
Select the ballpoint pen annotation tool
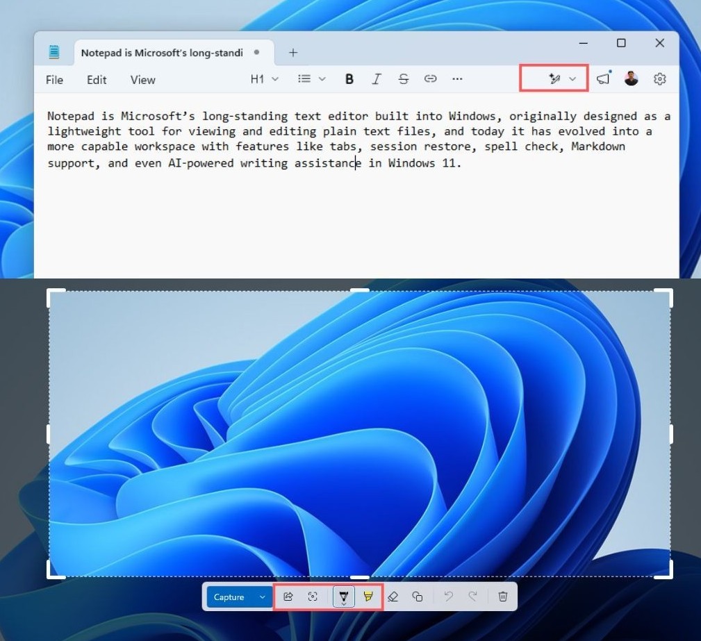(x=344, y=597)
